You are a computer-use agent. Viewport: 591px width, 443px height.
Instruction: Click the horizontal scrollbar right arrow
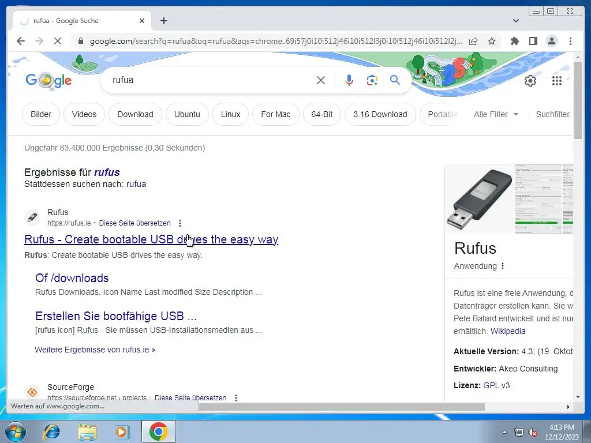[x=568, y=407]
